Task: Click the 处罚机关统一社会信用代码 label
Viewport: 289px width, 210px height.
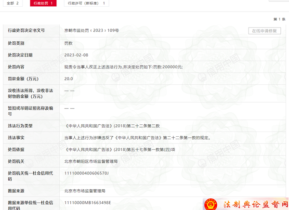Action: [30, 176]
